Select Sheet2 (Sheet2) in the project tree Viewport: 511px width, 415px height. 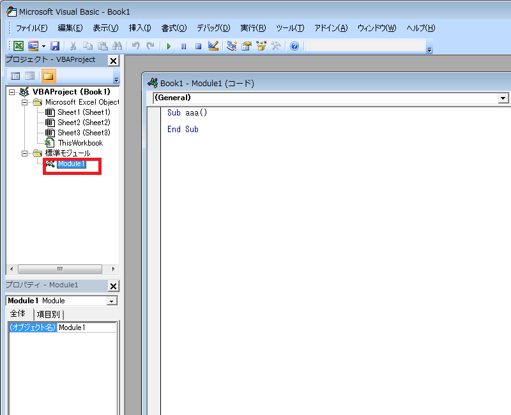coord(84,123)
